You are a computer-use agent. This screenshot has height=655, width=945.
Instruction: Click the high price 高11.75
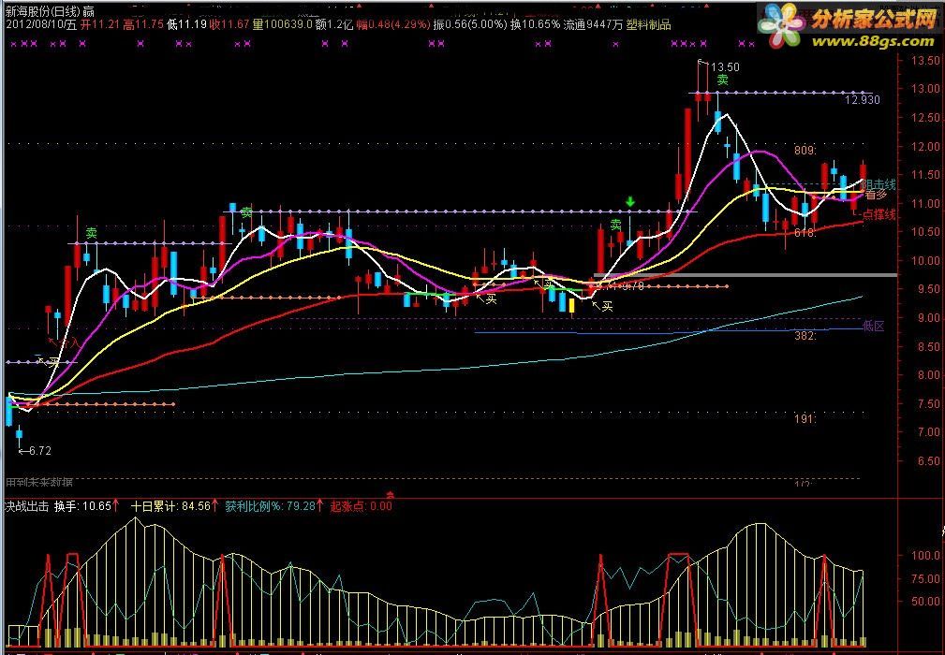tap(143, 24)
